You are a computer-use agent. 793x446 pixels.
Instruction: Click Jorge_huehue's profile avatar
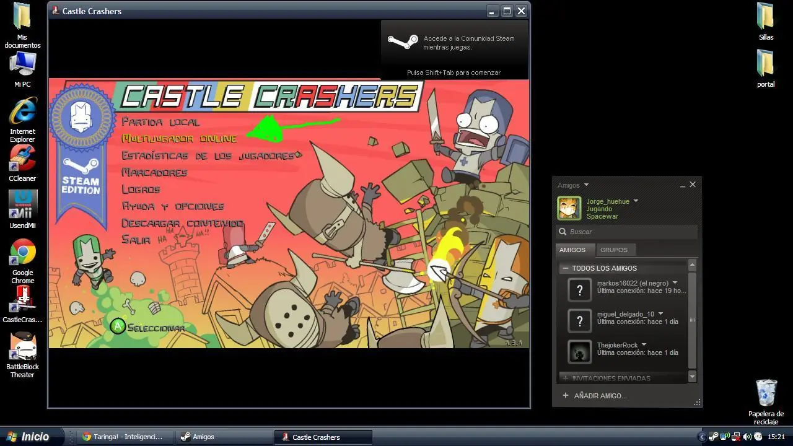click(x=569, y=208)
